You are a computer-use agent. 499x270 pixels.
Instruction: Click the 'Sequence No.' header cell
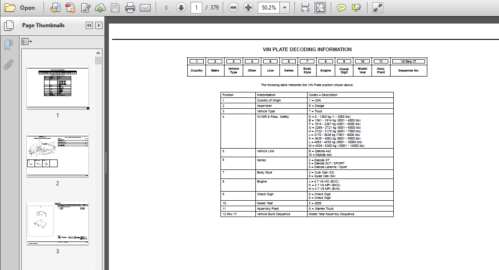click(x=409, y=71)
